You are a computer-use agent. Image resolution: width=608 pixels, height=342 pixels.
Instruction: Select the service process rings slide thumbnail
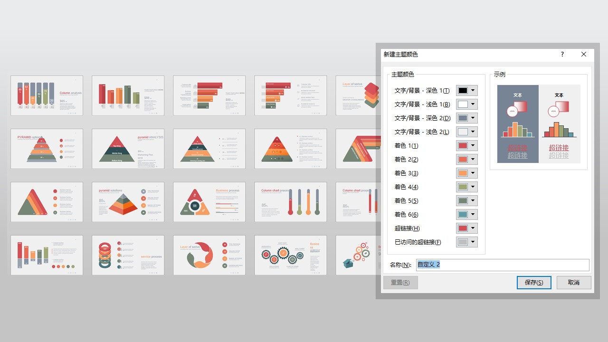[128, 255]
